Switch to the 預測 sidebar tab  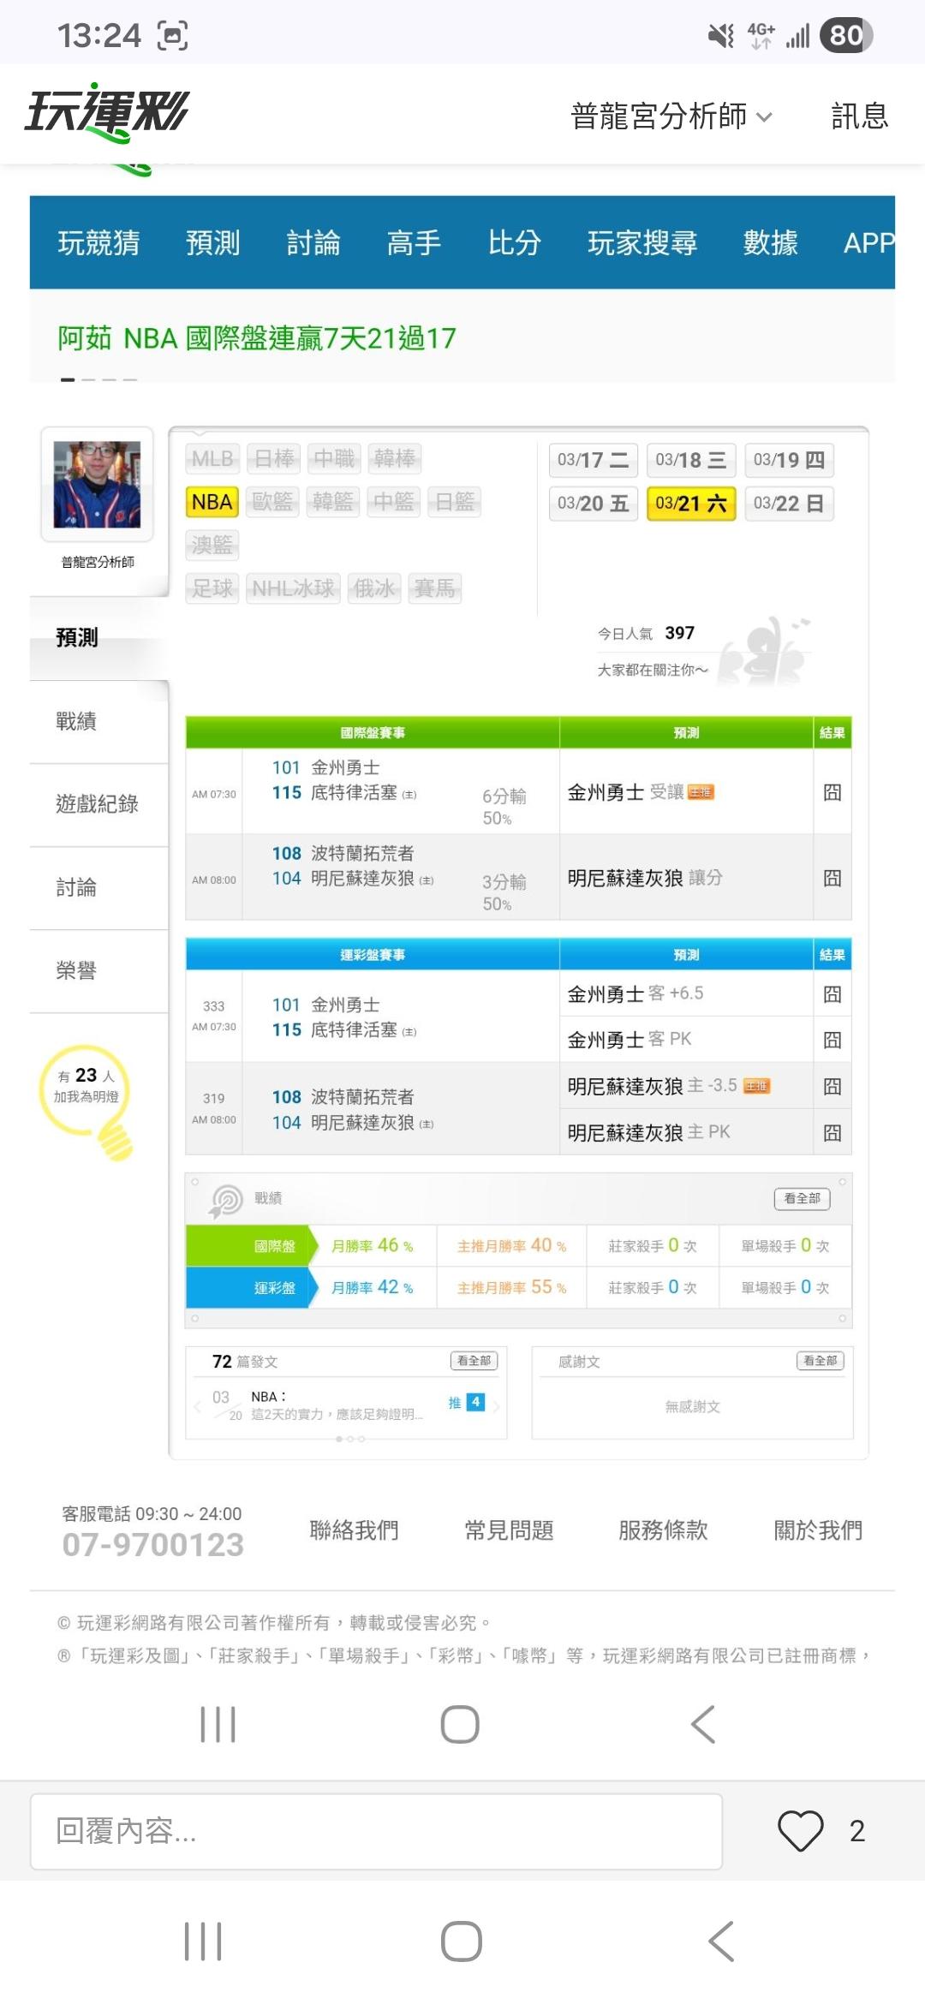98,638
